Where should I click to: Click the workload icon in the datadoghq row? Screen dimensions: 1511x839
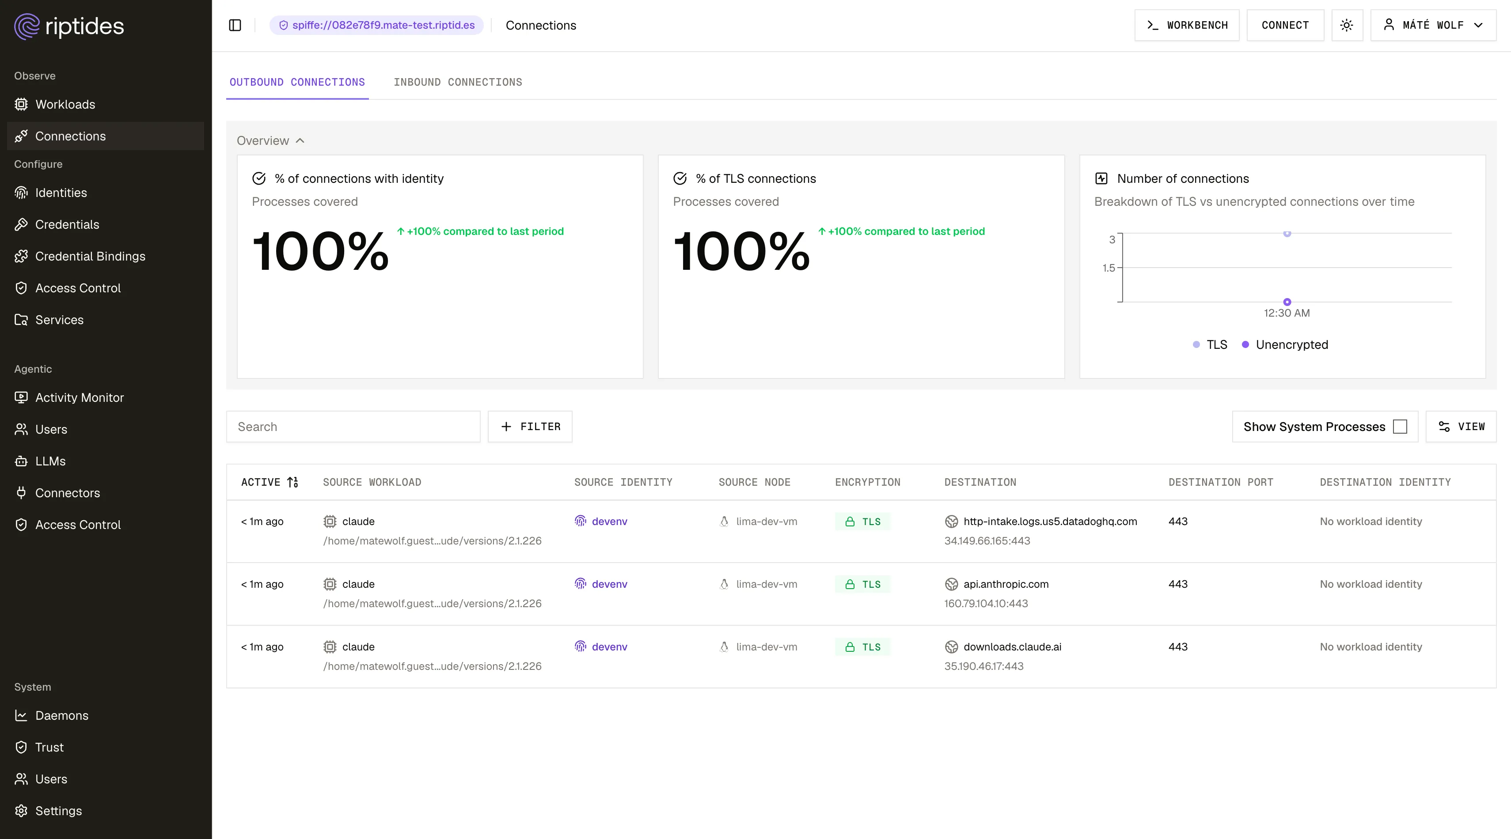330,521
